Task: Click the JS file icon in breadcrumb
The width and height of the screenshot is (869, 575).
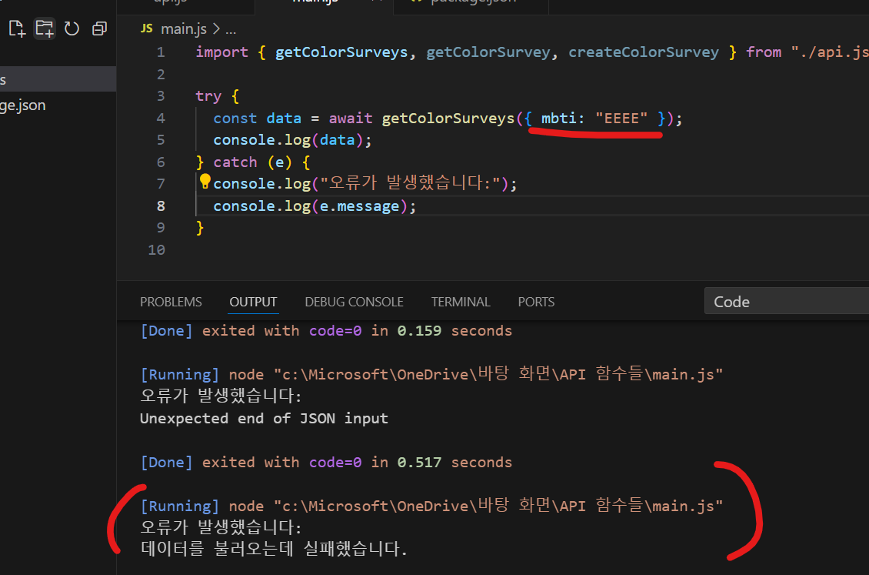Action: click(146, 28)
